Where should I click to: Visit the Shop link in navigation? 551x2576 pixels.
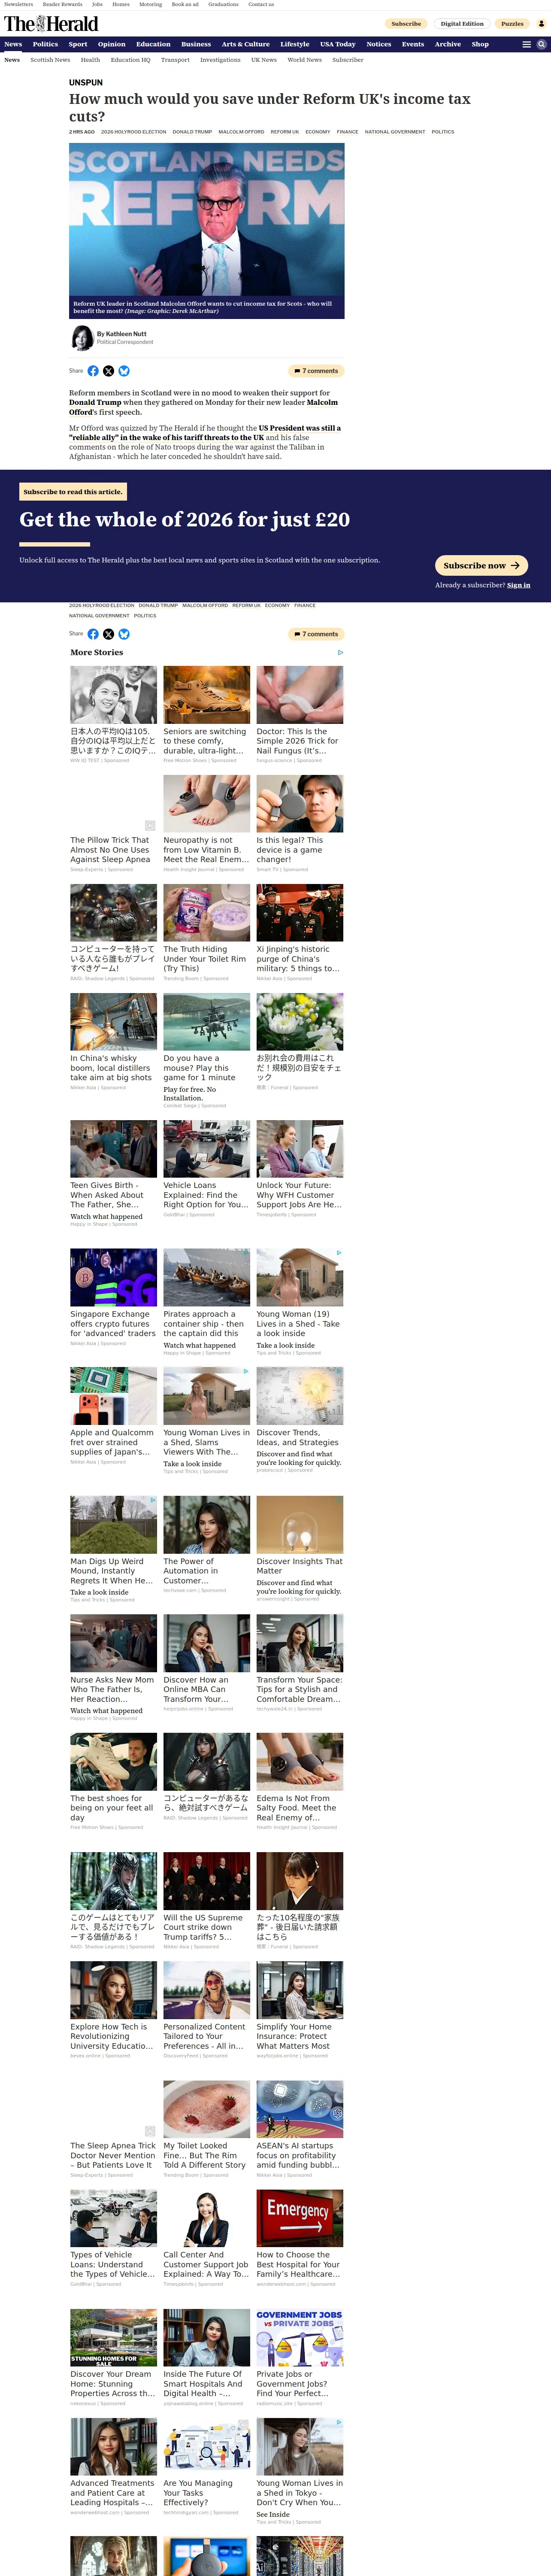(x=480, y=44)
